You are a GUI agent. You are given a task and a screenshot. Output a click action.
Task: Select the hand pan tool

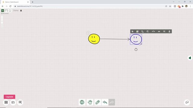tap(90, 102)
